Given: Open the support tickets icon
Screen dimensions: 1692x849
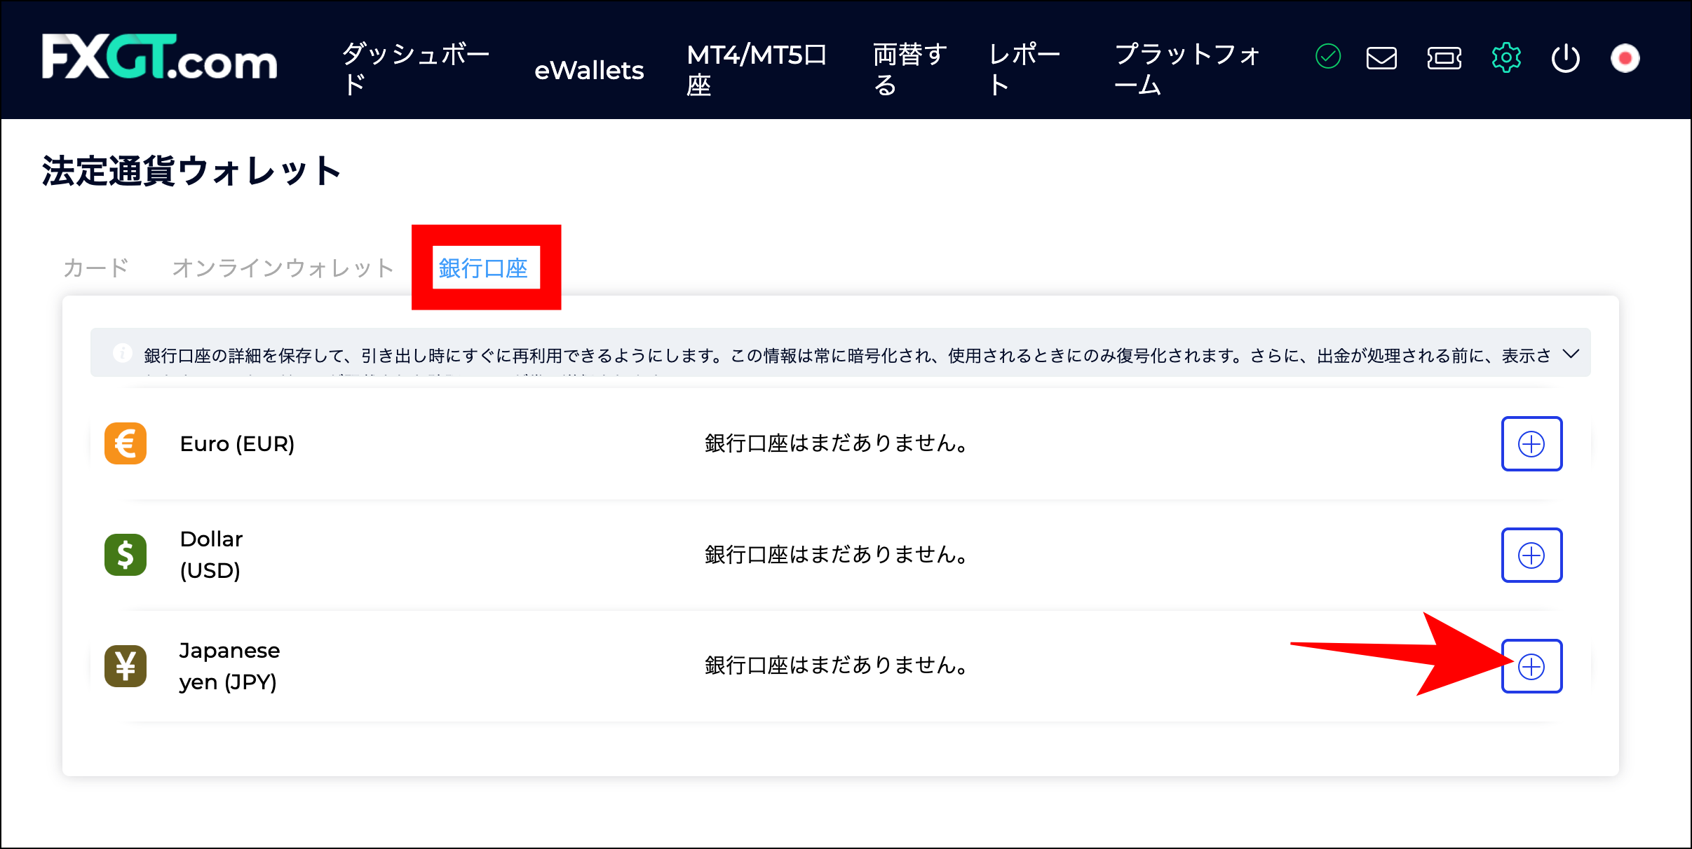Looking at the screenshot, I should (1444, 59).
